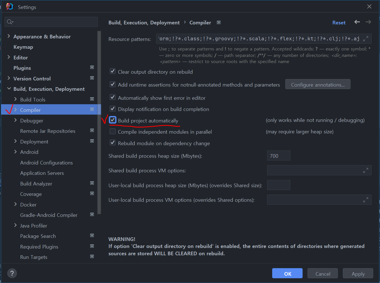Expand the Resource patterns field editor
Image resolution: width=380 pixels, height=283 pixels.
[366, 39]
